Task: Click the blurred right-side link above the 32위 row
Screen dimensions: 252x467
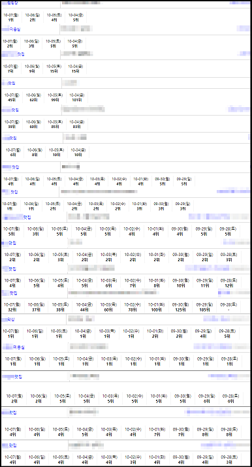Action: point(234,293)
